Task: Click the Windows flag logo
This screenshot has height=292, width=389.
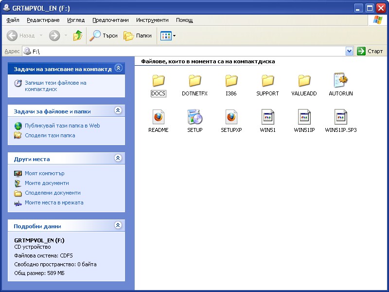Action: (378, 20)
